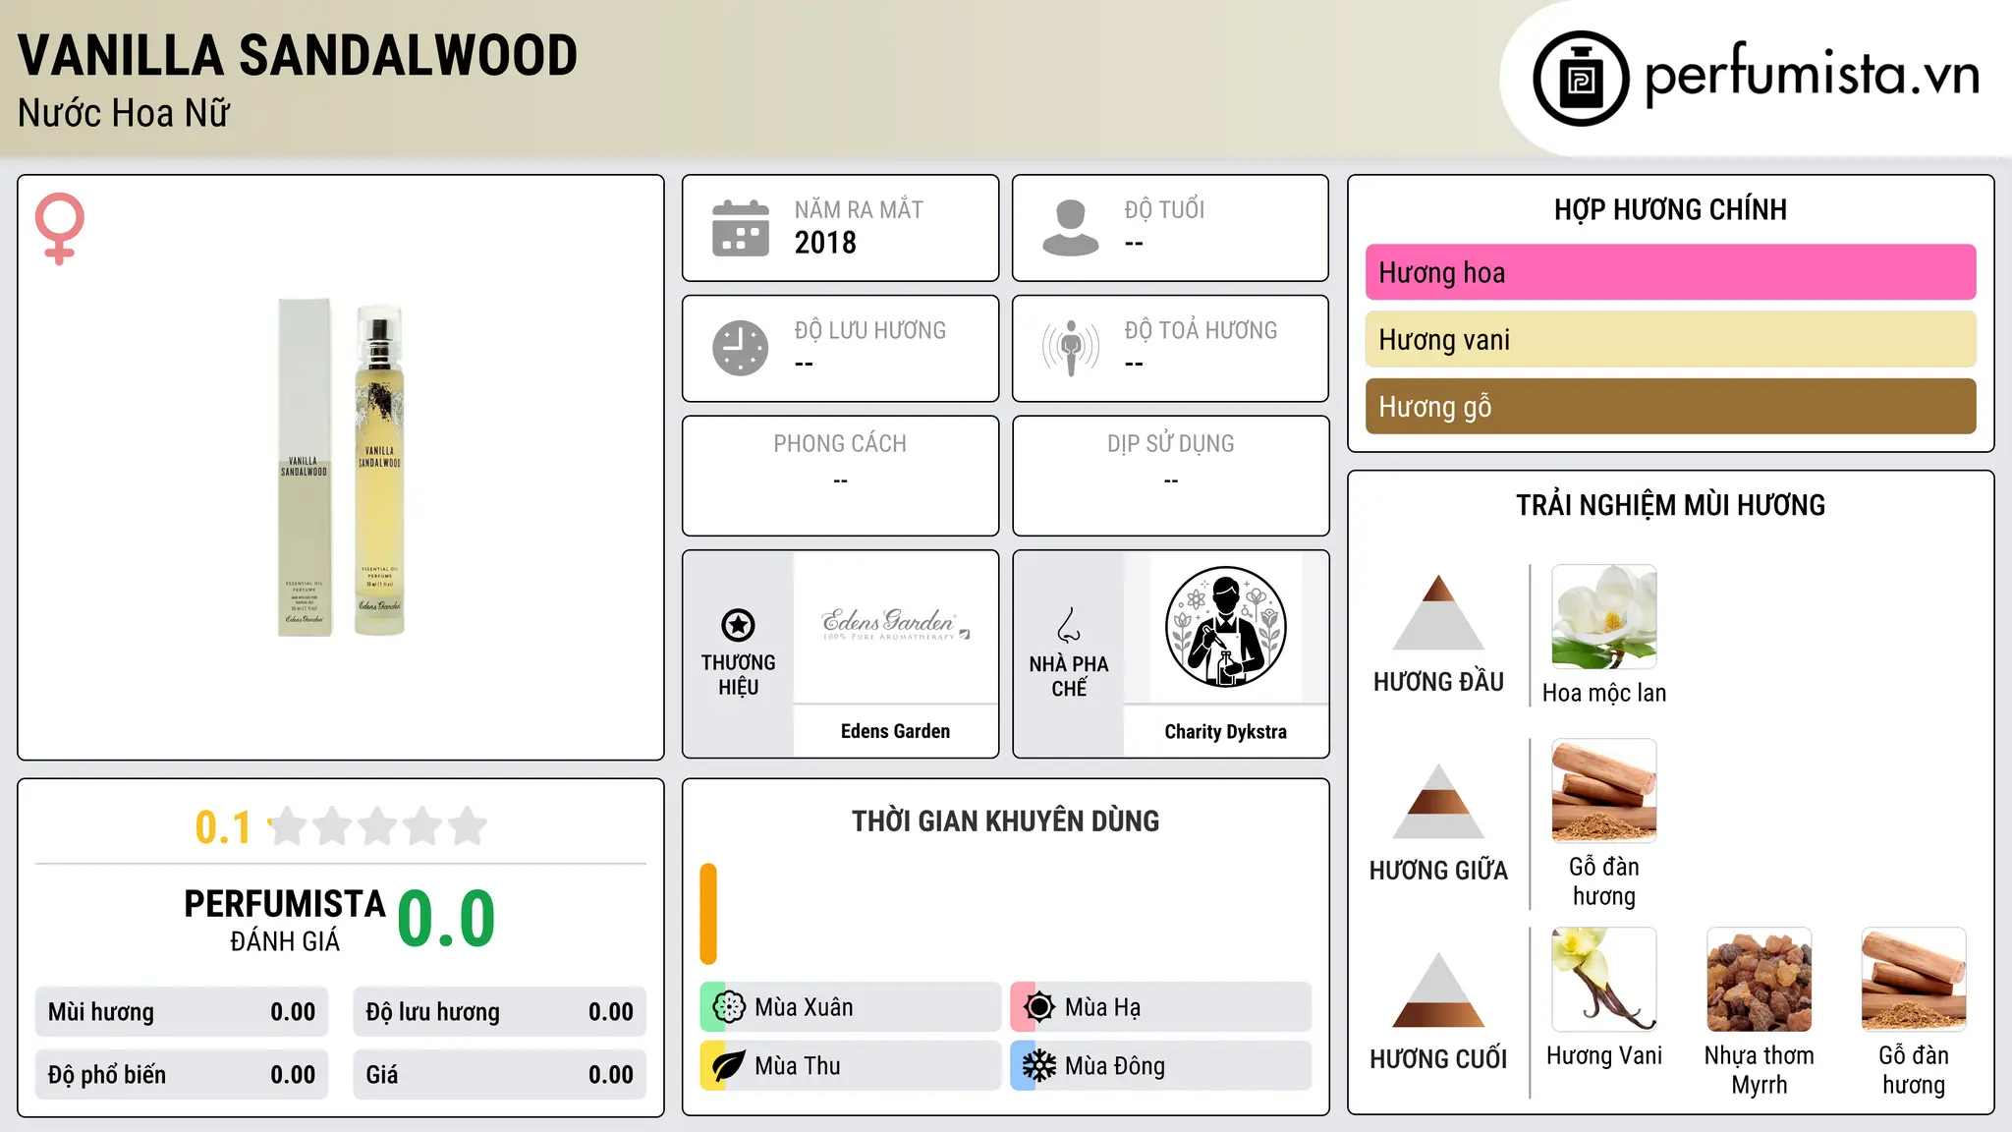This screenshot has width=2012, height=1132.
Task: Click the Edens Garden brand logo
Action: tap(896, 625)
